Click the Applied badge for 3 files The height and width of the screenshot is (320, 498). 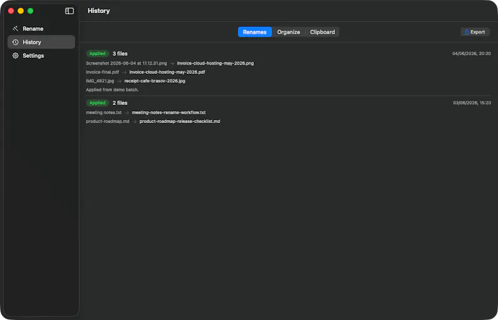pyautogui.click(x=97, y=53)
